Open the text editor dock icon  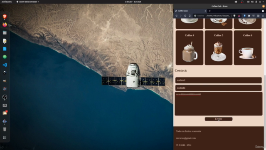(x=5, y=41)
